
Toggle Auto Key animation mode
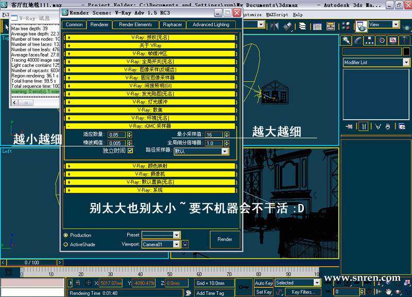(264, 283)
